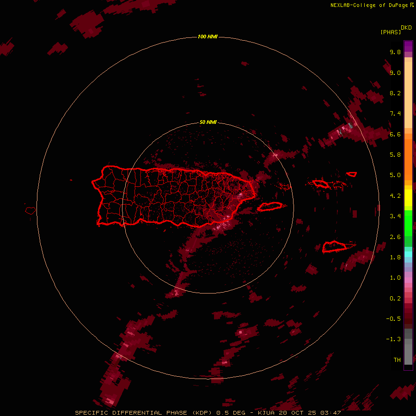Click the NEXLAB-College of DuPage credit text
416x416 pixels.
[x=369, y=5]
